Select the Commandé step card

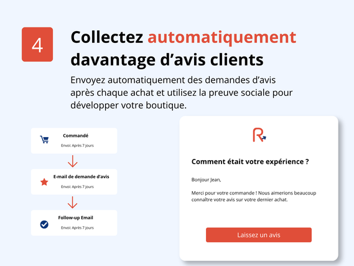click(74, 141)
